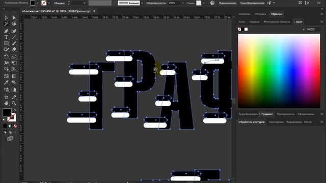The image size is (326, 183).
Task: Select the Gradient tool in toolbar
Action: 14,76
